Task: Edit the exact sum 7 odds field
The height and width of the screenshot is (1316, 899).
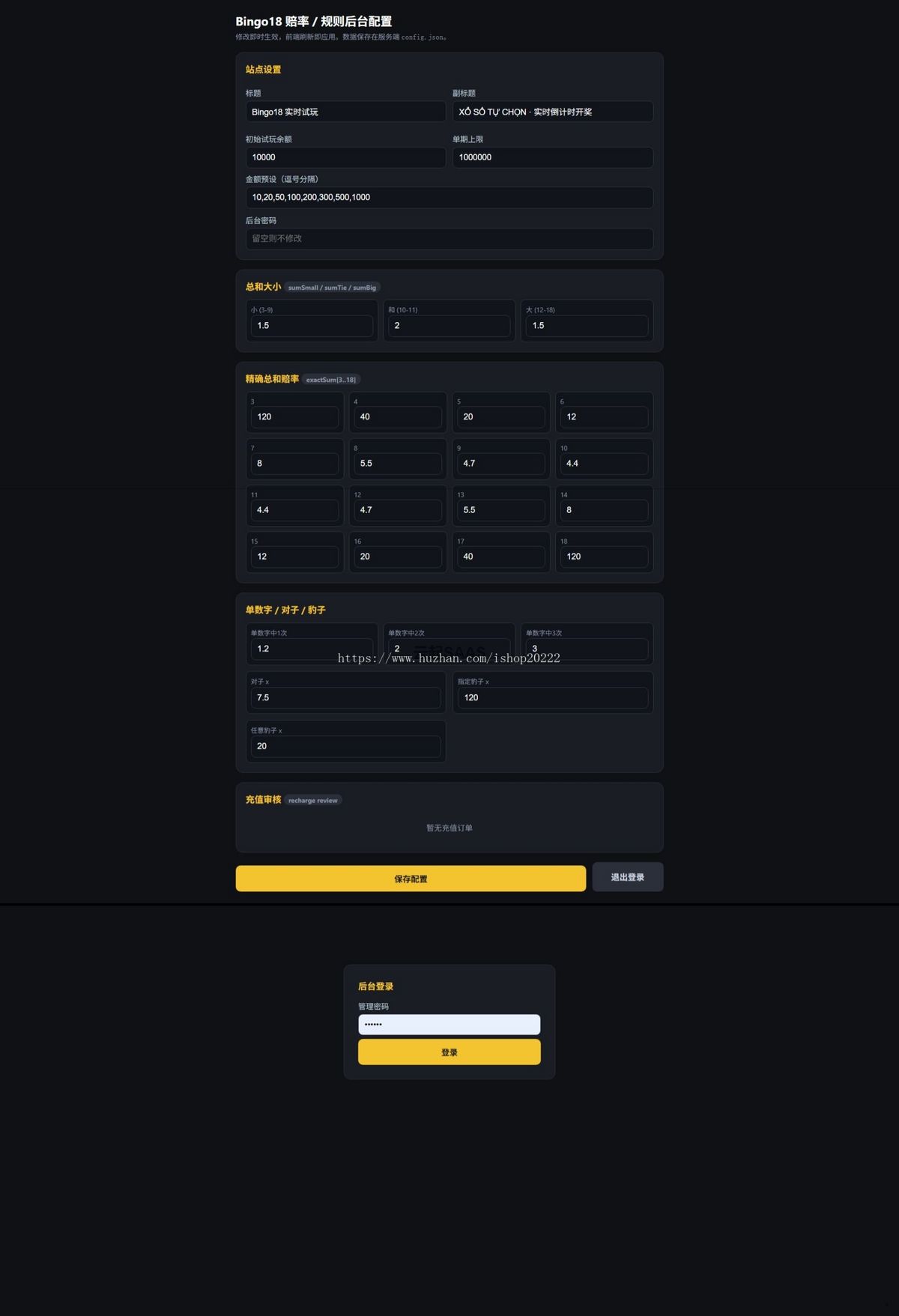Action: pos(294,464)
